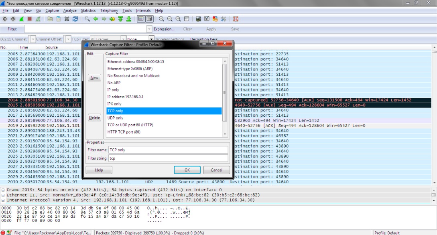Click scroll-up arrow of capture filter list
Viewport: 437px width, 235px height.
tap(225, 61)
